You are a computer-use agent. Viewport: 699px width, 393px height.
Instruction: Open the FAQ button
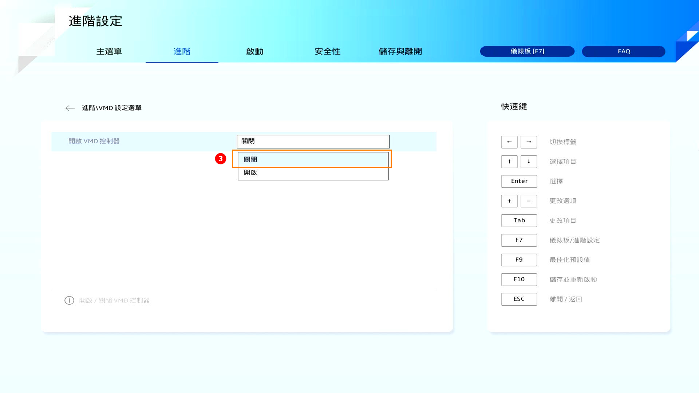point(623,51)
